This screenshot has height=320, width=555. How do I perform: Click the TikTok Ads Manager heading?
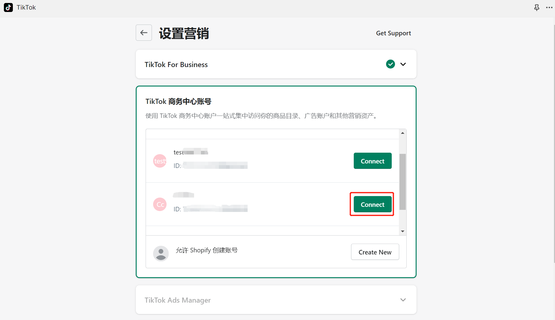[x=178, y=300]
